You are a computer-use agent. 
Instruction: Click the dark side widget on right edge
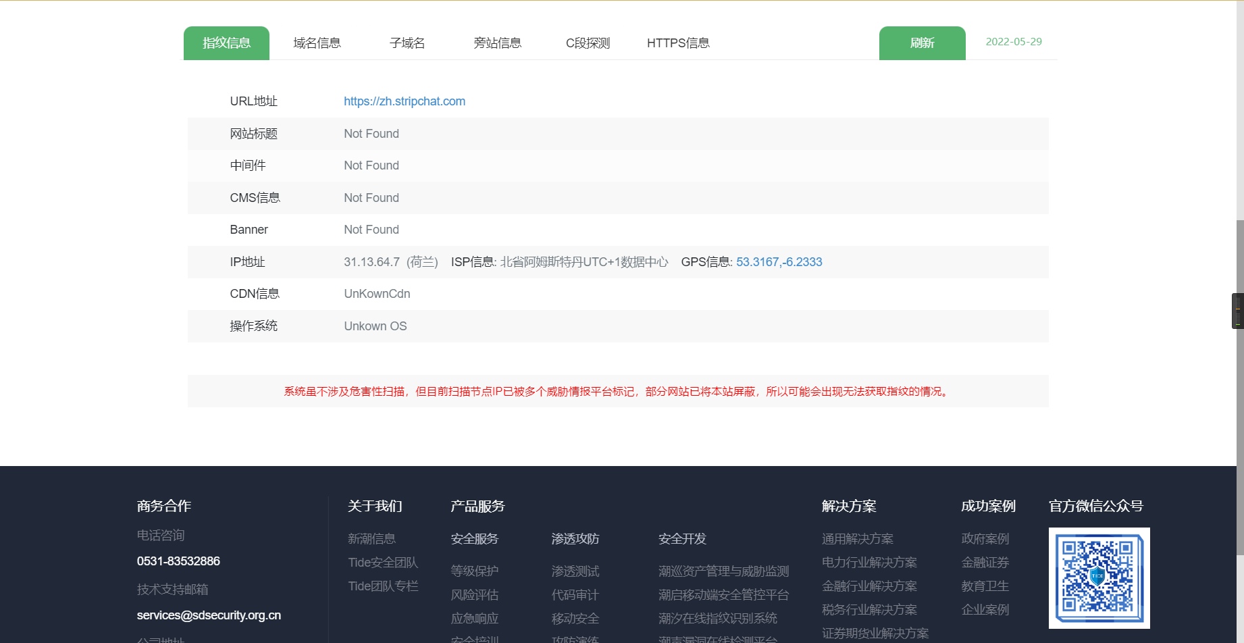click(1238, 311)
